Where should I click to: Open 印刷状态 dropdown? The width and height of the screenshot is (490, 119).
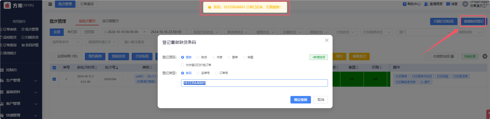(292, 32)
